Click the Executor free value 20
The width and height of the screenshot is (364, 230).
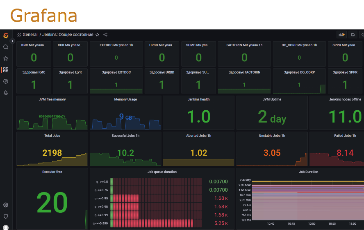[x=52, y=203]
